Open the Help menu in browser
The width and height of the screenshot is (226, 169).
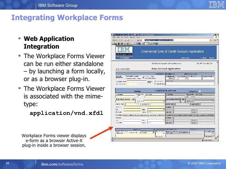pos(138,37)
